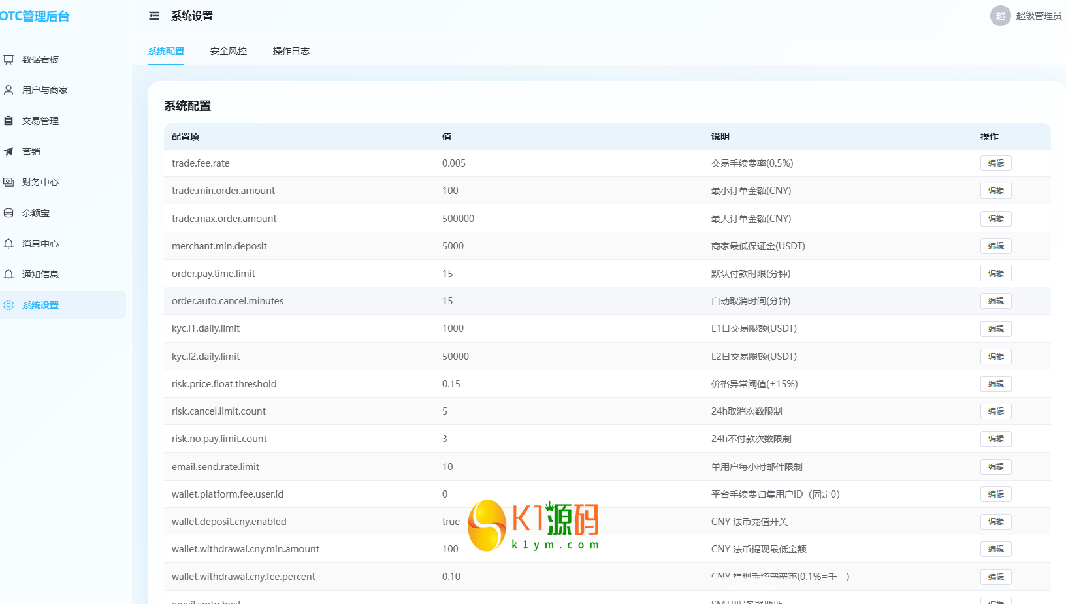Screen dimensions: 1066x604
Task: Click value 50000 cell
Action: point(456,357)
